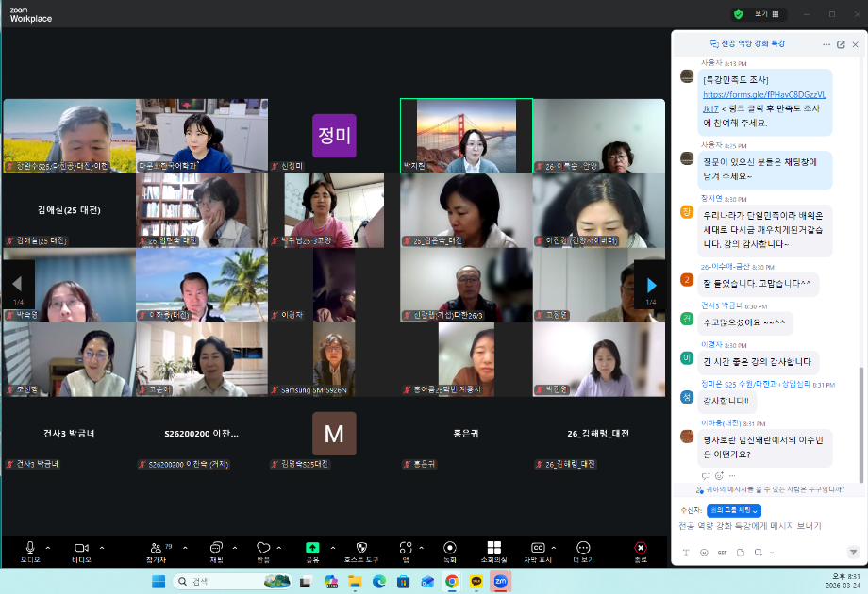This screenshot has height=594, width=868.
Task: Open the recipient dropdown 회의 그룹 채팅
Action: click(734, 510)
